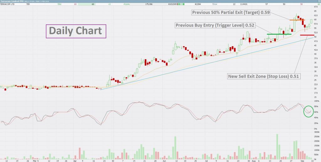Click the 175,386 volume cell

148,4
